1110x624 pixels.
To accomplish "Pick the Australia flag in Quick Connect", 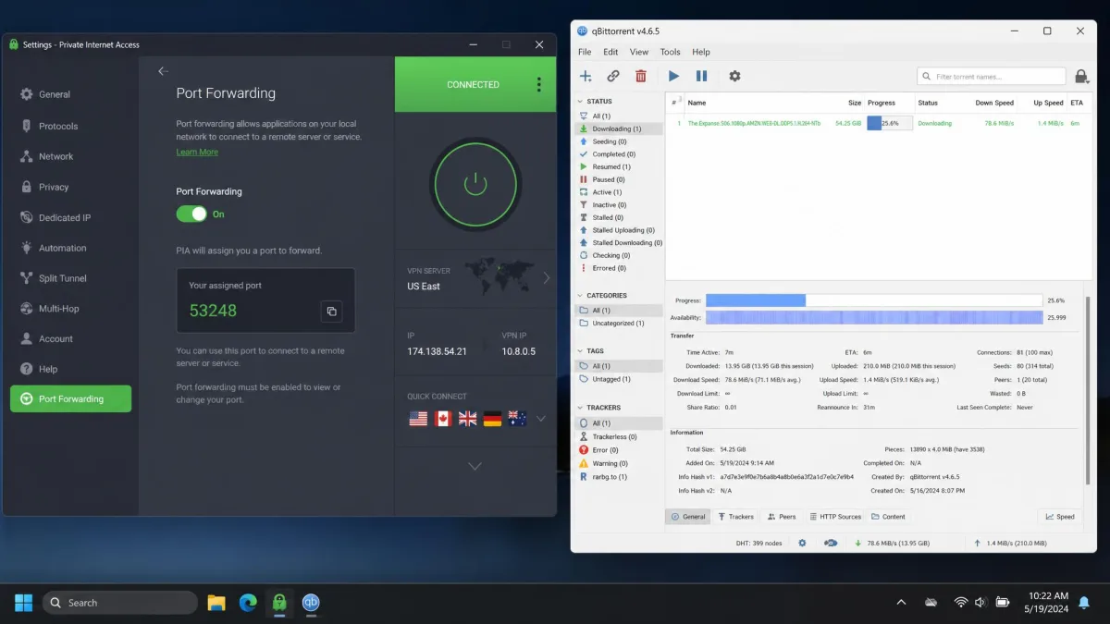I will point(518,419).
